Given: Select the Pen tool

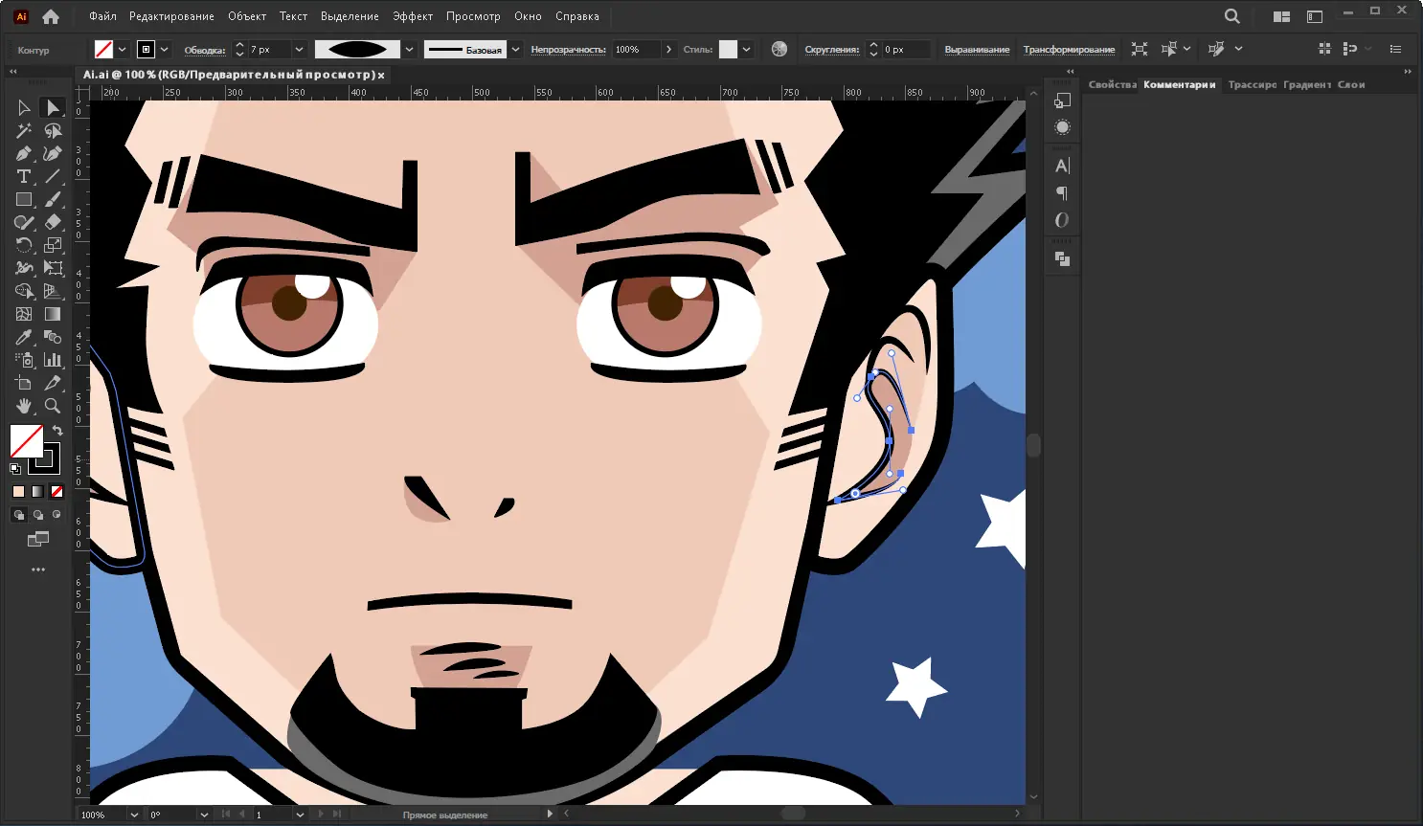Looking at the screenshot, I should click(24, 153).
